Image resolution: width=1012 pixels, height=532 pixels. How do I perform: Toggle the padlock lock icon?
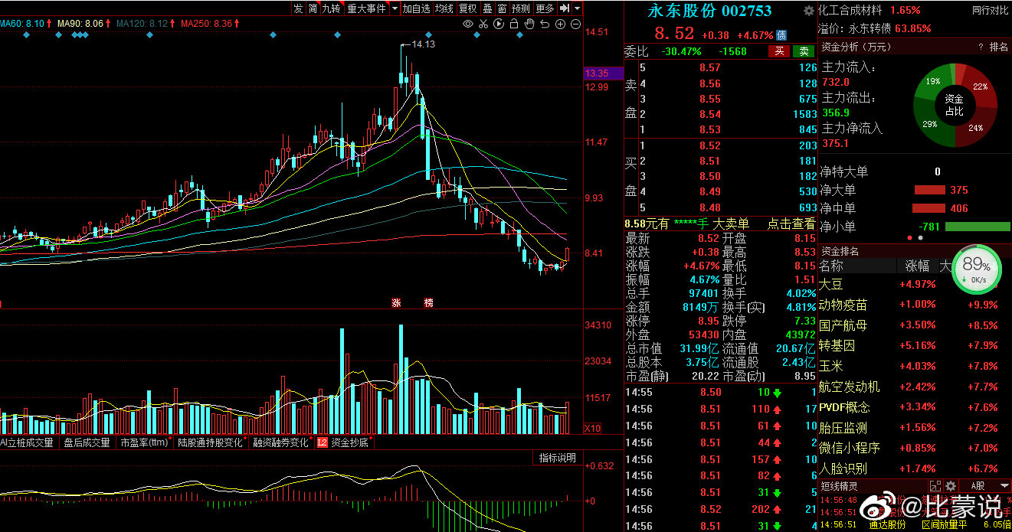coord(514,24)
